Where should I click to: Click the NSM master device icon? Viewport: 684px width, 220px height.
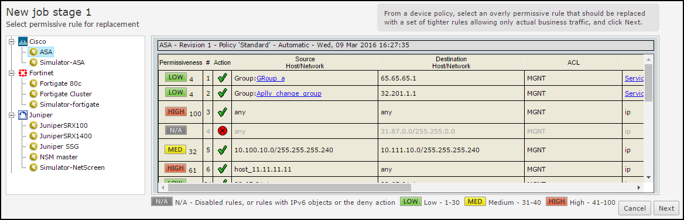pyautogui.click(x=33, y=157)
